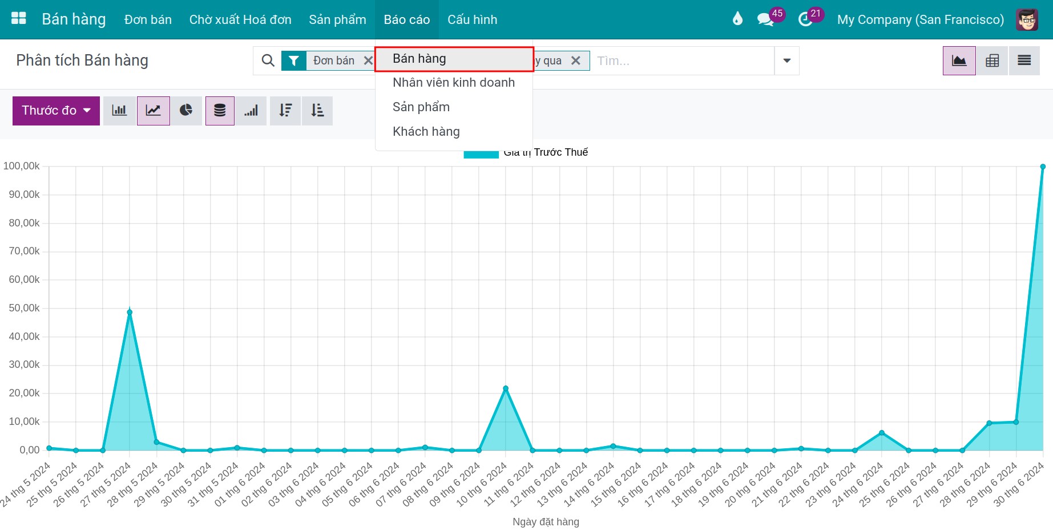Toggle cumulative chart option
Image resolution: width=1053 pixels, height=531 pixels.
point(251,111)
